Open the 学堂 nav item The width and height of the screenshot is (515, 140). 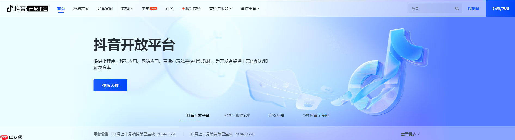pyautogui.click(x=145, y=8)
